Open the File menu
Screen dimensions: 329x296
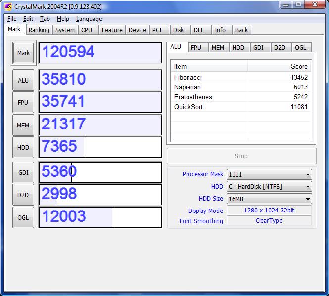click(x=12, y=19)
